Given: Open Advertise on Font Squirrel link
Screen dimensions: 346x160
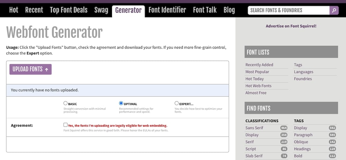Looking at the screenshot, I should tap(291, 26).
